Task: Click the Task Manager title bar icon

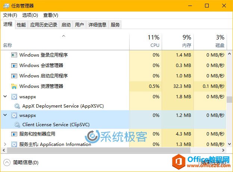Action: (x=6, y=6)
